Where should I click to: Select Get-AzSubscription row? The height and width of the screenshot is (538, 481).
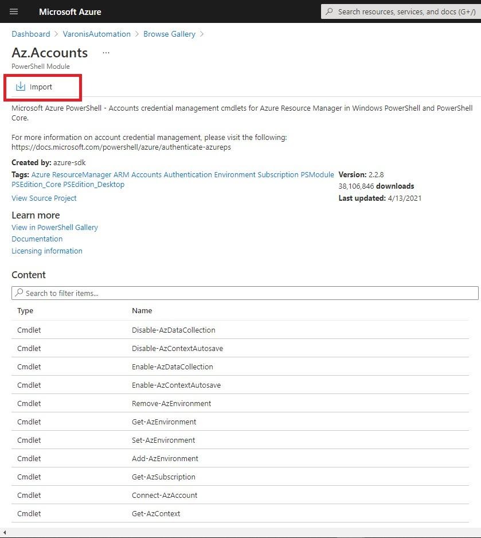pyautogui.click(x=240, y=477)
